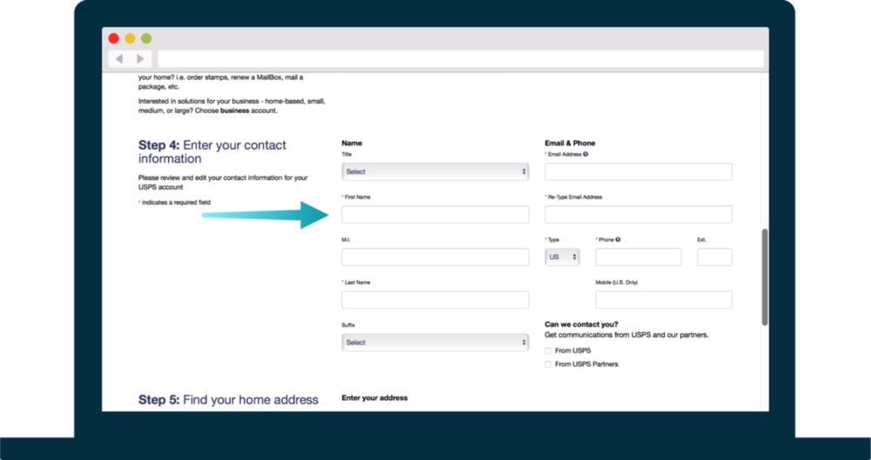
Task: Click the browser back arrow button
Action: (118, 59)
